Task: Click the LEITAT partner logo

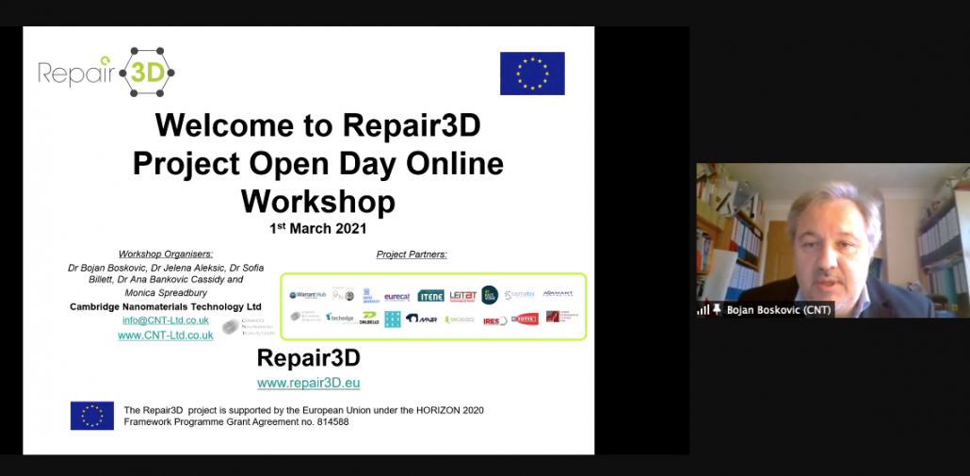Action: point(462,296)
